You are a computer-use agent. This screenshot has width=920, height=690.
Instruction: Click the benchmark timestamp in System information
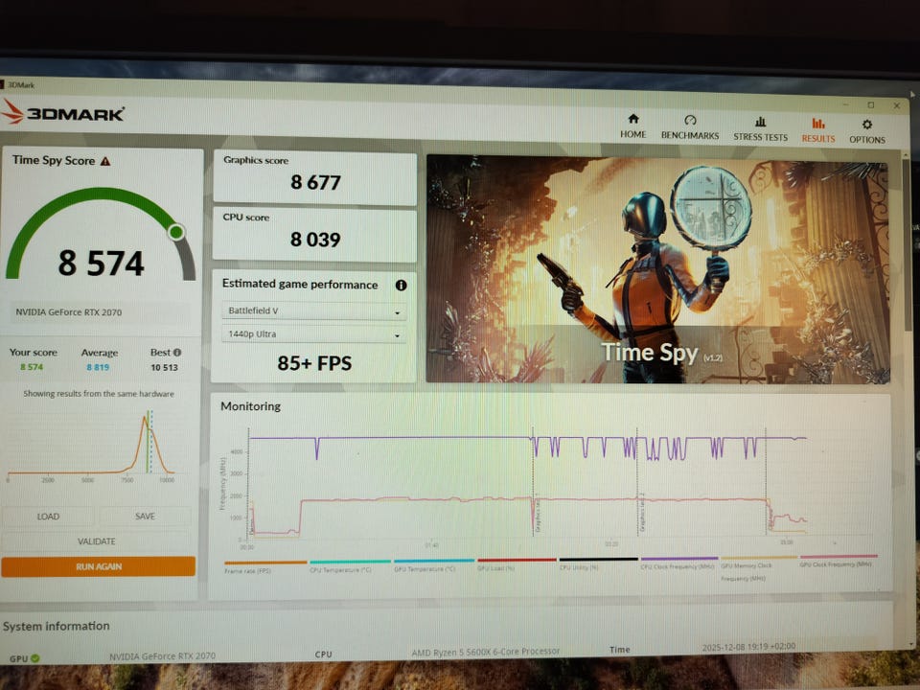pyautogui.click(x=748, y=647)
